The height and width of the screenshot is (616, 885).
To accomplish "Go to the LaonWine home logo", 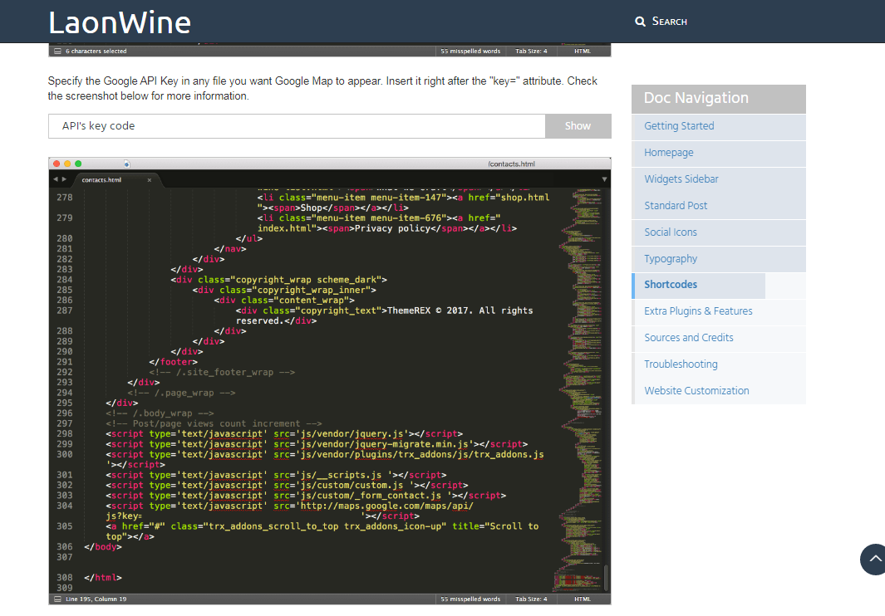I will 120,22.
